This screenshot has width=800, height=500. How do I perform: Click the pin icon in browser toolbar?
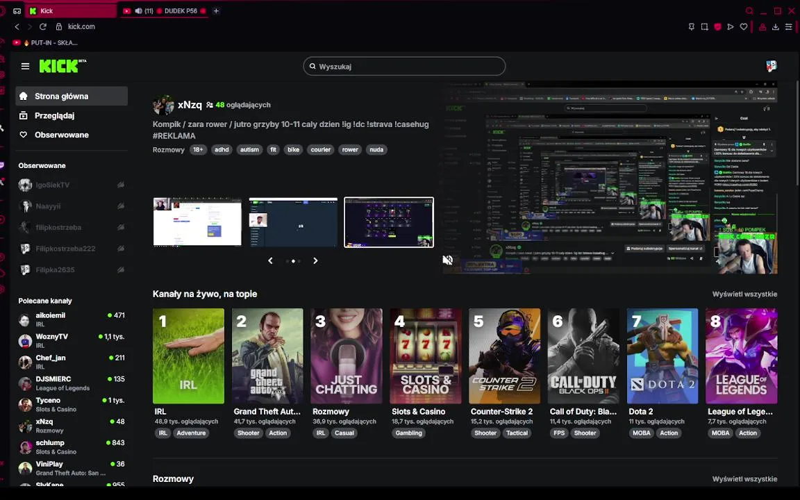pyautogui.click(x=692, y=26)
